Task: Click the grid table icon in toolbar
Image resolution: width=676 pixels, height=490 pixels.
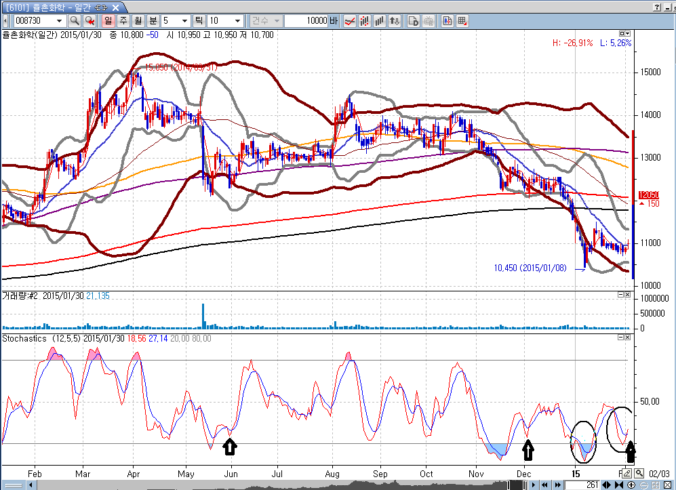Action: tap(462, 21)
